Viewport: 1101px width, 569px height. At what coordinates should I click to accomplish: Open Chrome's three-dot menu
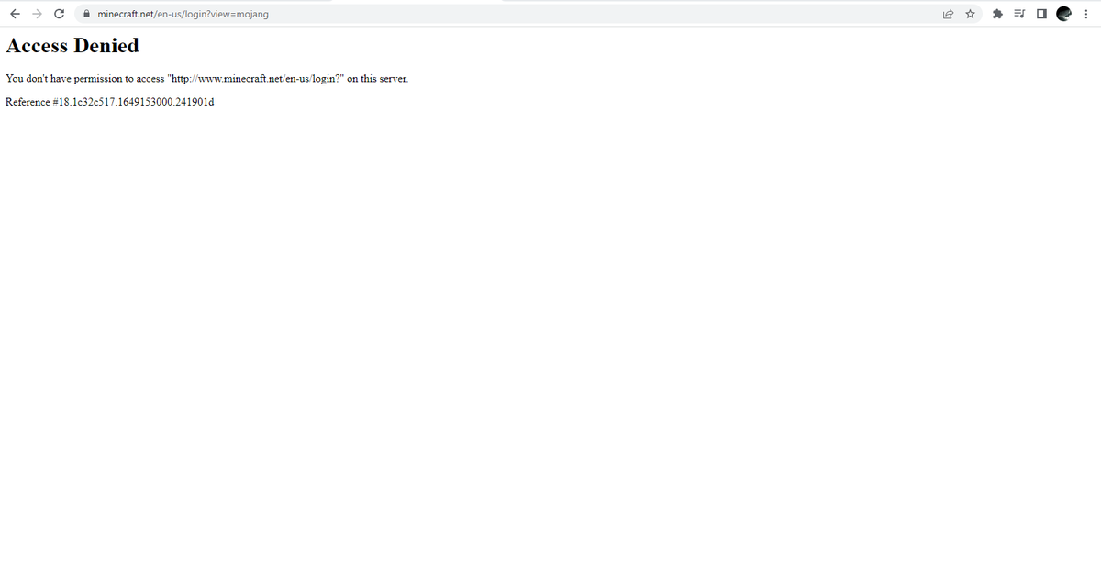tap(1086, 13)
